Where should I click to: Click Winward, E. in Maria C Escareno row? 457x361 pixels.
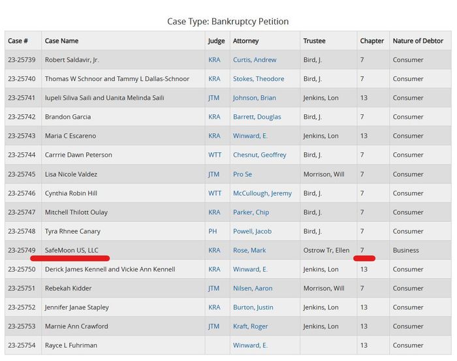click(250, 136)
